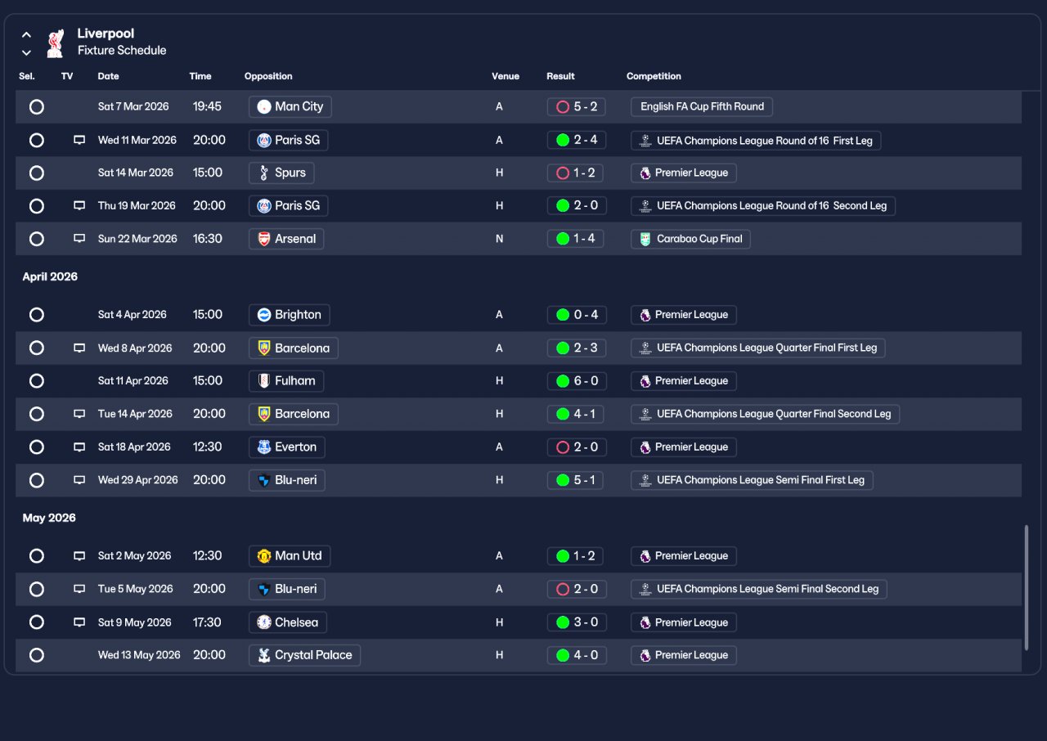
Task: Click Premier League icon on Crystal Palace row
Action: coord(645,655)
